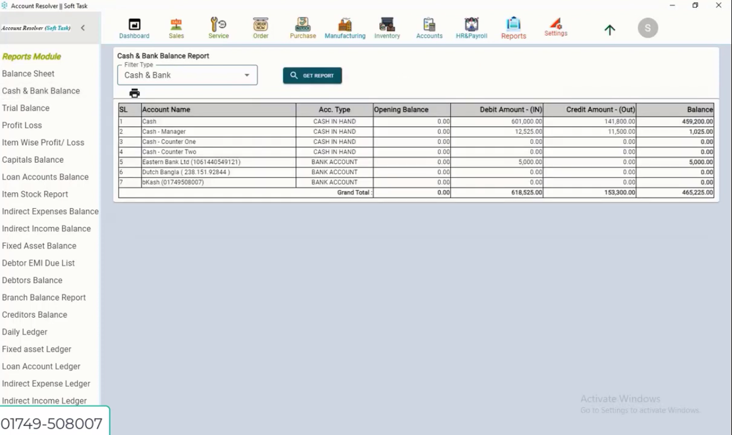Open the Purchase module
The height and width of the screenshot is (435, 732).
(302, 27)
